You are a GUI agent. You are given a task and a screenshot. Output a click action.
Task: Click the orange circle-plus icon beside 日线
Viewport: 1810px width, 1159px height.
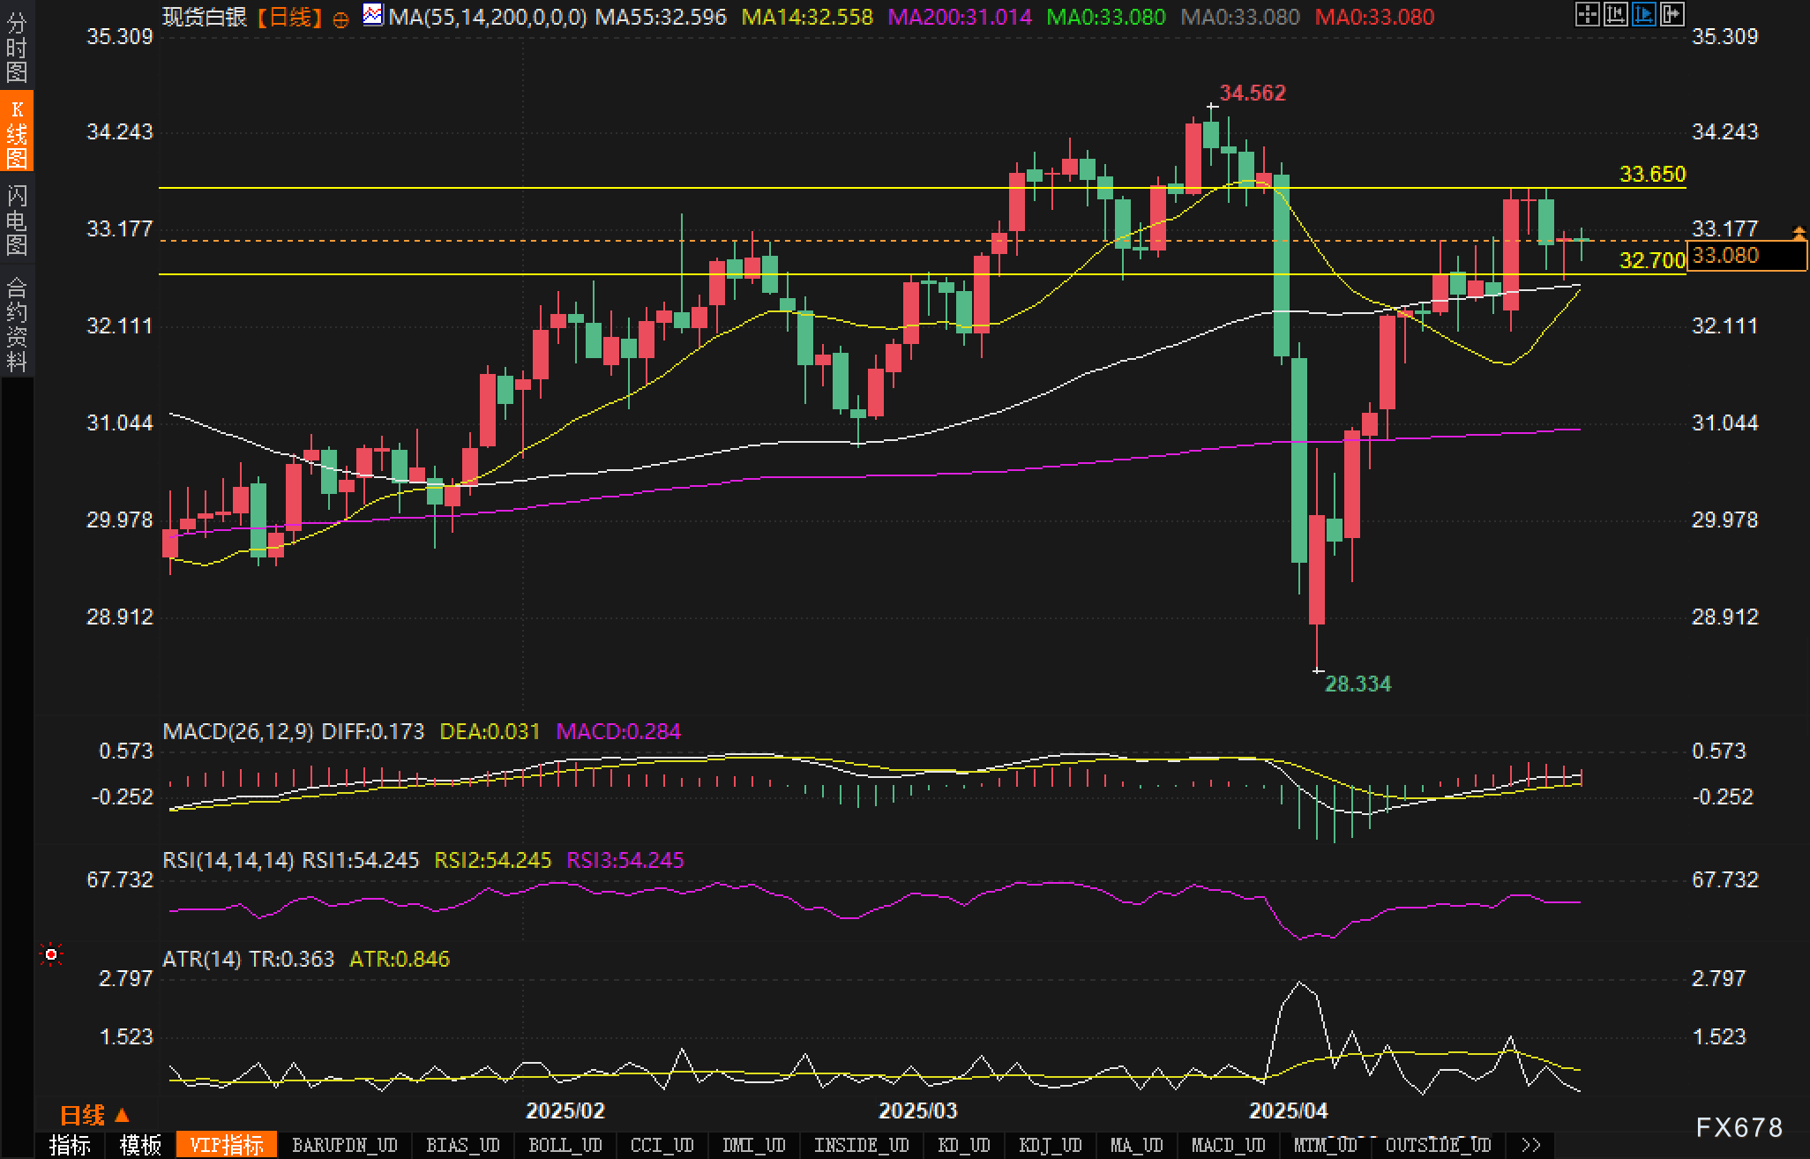[x=341, y=19]
